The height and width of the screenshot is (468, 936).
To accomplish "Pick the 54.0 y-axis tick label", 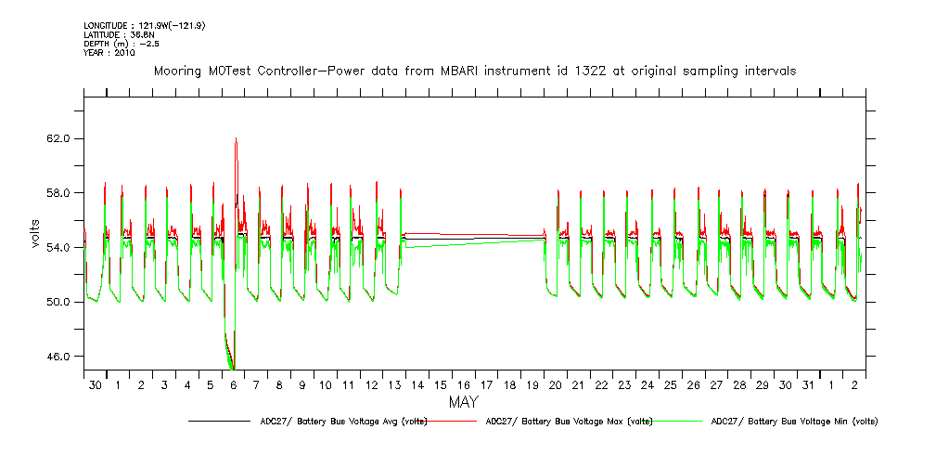I will pyautogui.click(x=59, y=248).
